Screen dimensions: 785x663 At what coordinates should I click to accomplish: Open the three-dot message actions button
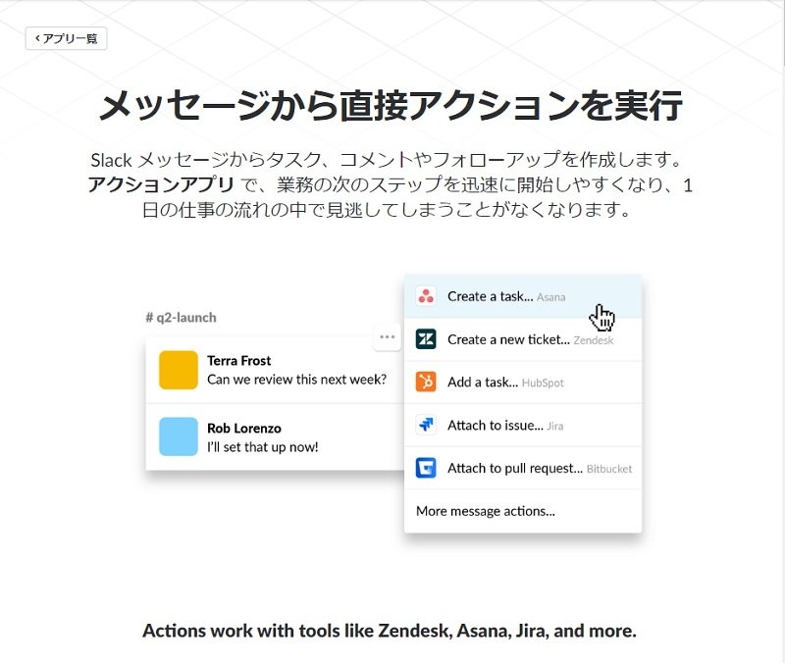tap(387, 336)
